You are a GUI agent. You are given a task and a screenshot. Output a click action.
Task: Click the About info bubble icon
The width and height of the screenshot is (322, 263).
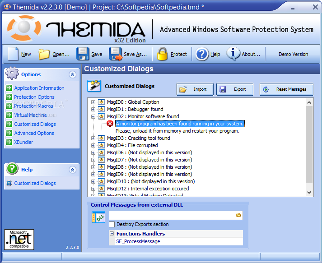pyautogui.click(x=233, y=54)
